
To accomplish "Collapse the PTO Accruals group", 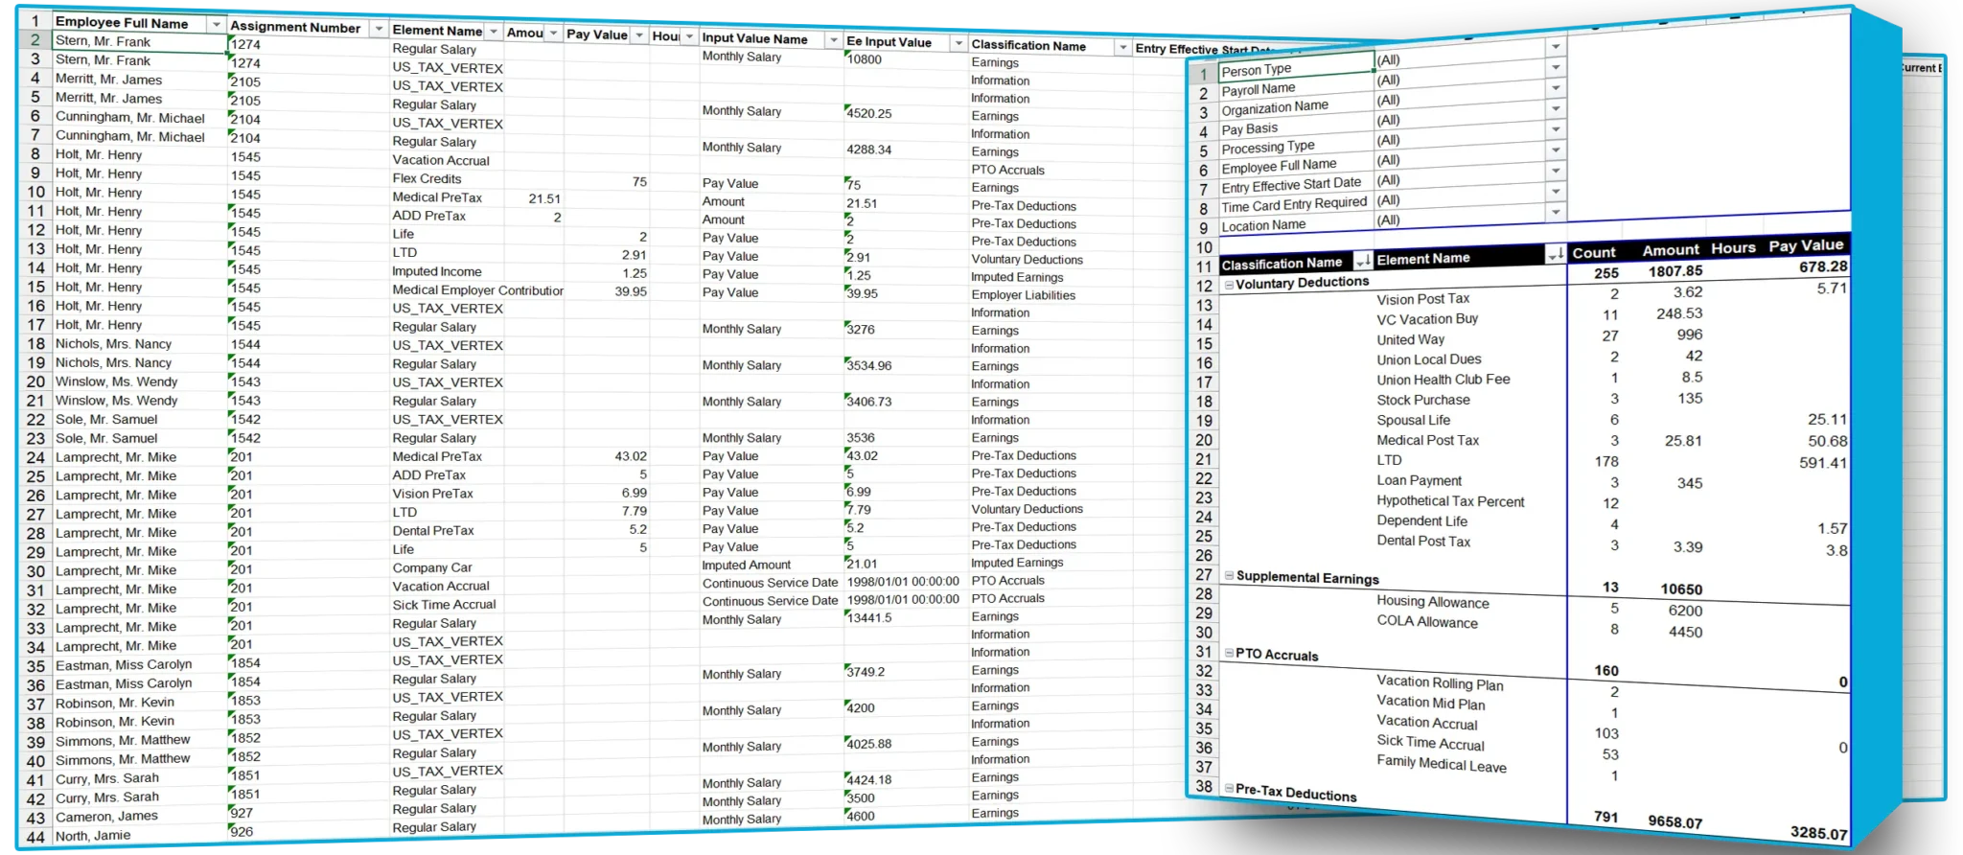I will point(1229,653).
